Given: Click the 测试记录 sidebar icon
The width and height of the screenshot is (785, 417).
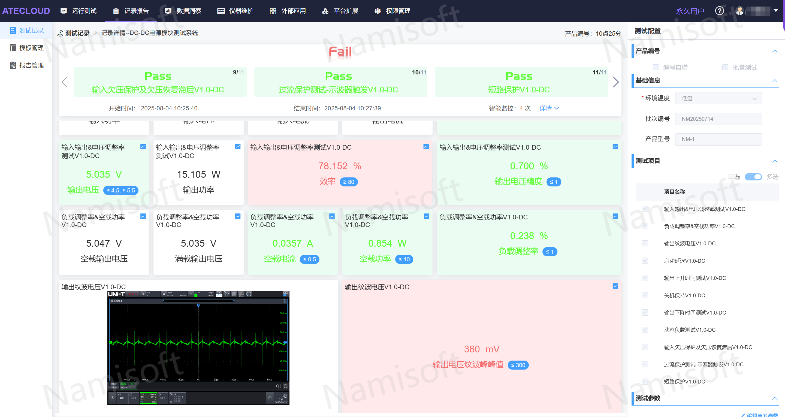Looking at the screenshot, I should pyautogui.click(x=13, y=31).
